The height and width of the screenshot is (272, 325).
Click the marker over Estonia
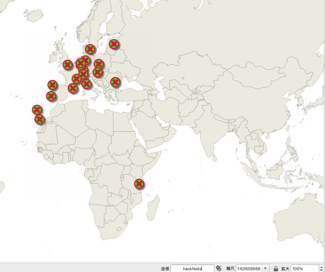pos(114,44)
